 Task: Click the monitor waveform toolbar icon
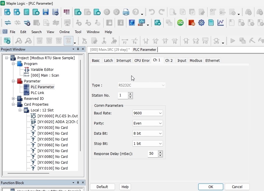pos(142,23)
